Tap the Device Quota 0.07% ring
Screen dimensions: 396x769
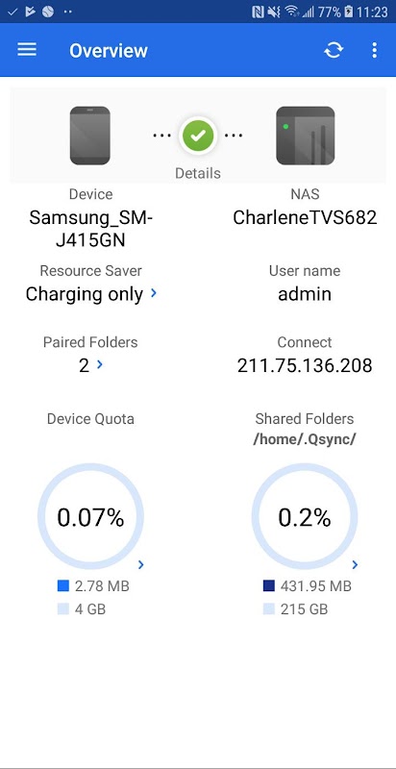coord(90,517)
